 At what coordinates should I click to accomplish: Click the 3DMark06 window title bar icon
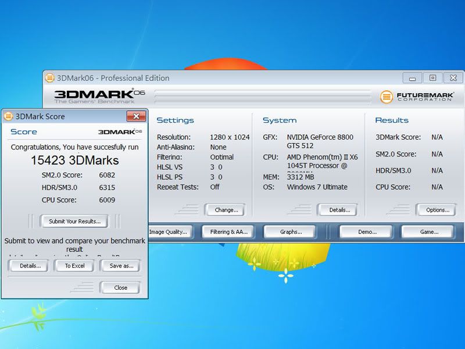click(49, 78)
